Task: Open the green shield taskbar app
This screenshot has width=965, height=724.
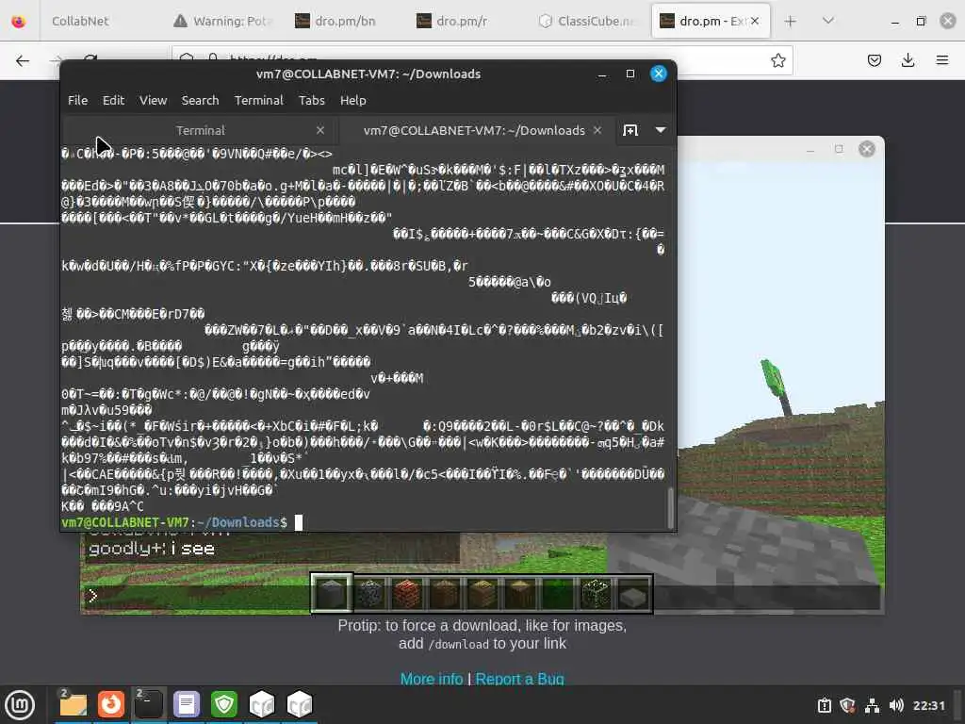Action: (224, 705)
